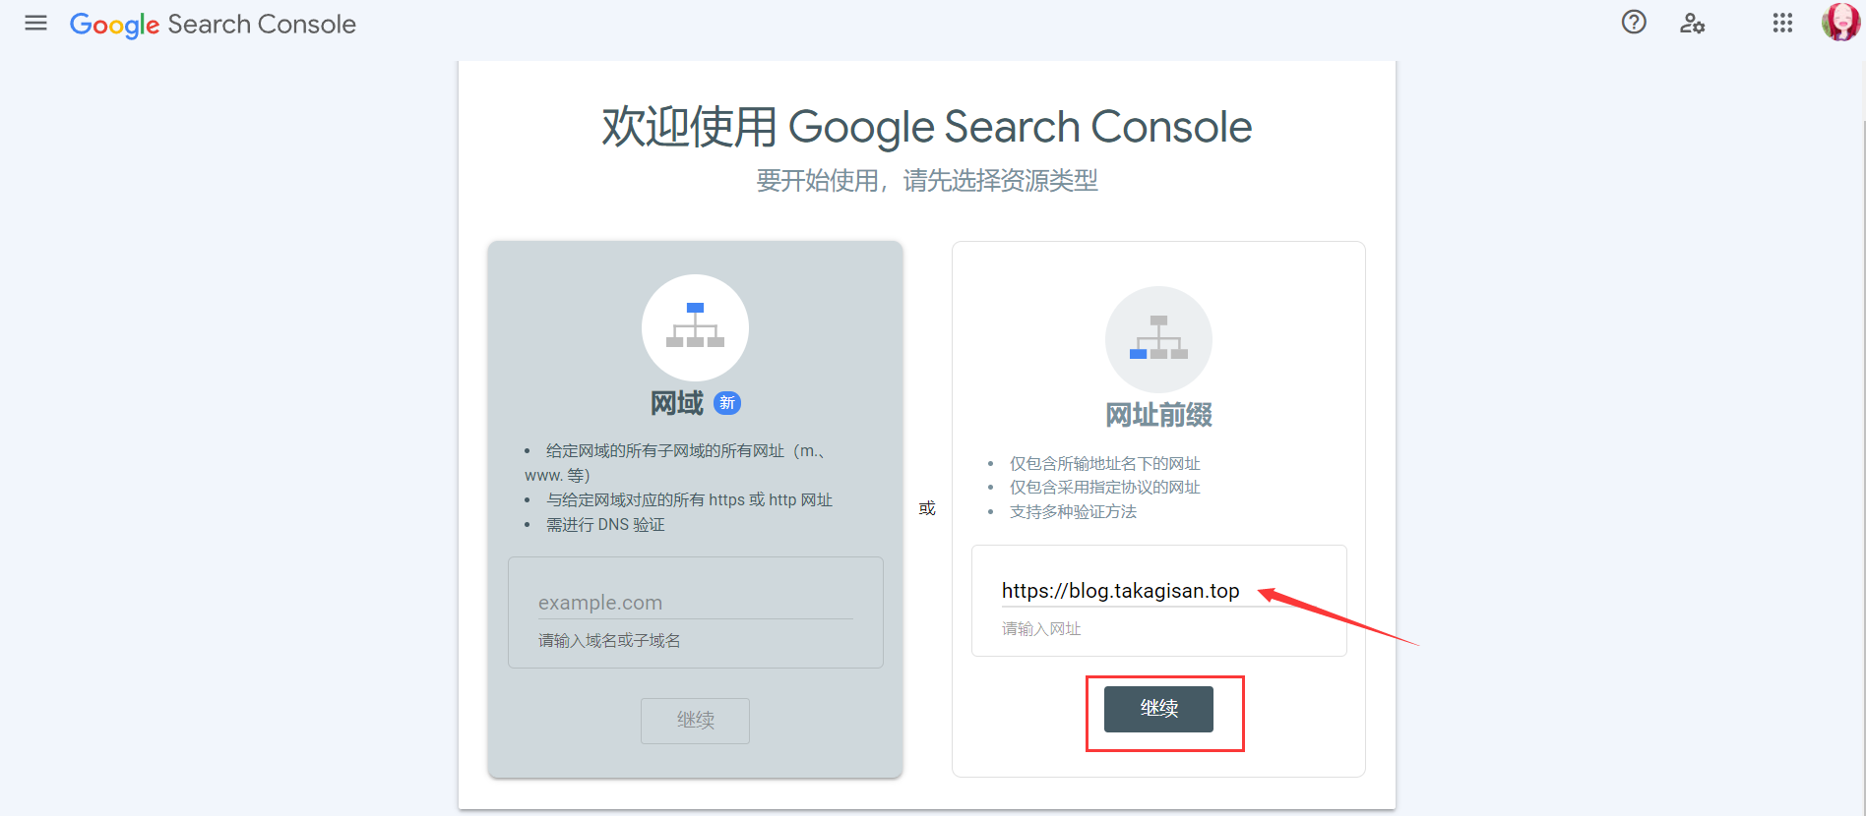
Task: Focus the example.com domain input field
Action: point(695,603)
